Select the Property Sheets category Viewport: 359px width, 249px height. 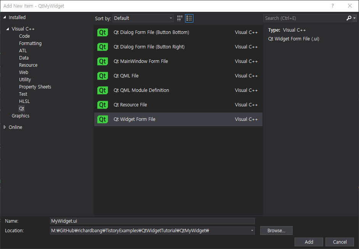point(35,87)
